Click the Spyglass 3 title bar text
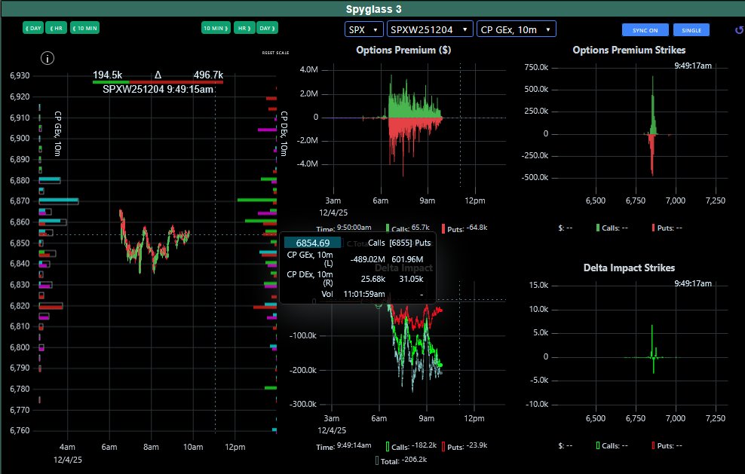The width and height of the screenshot is (745, 474). click(x=373, y=9)
